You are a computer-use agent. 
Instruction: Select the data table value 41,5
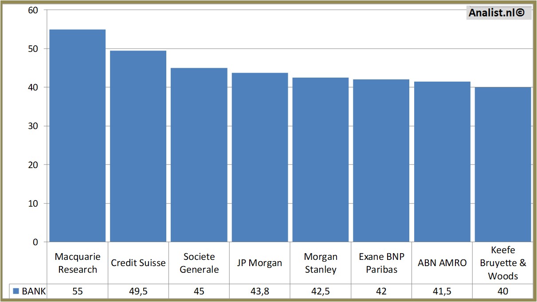point(442,291)
